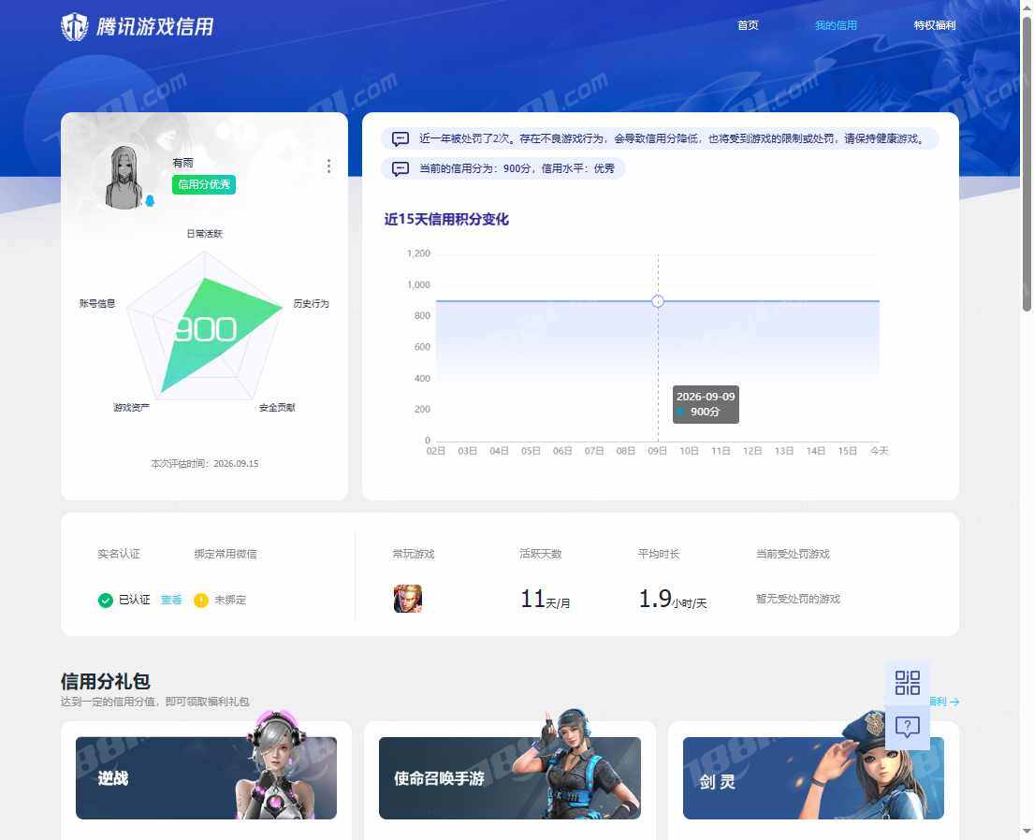1034x840 pixels.
Task: Click the 账号信息 radar axis label
Action: pos(97,303)
